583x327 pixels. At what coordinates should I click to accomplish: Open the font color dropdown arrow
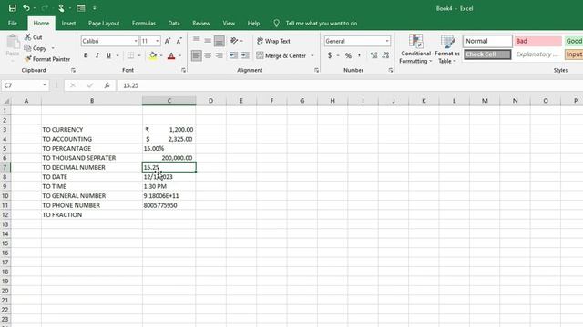tap(180, 55)
